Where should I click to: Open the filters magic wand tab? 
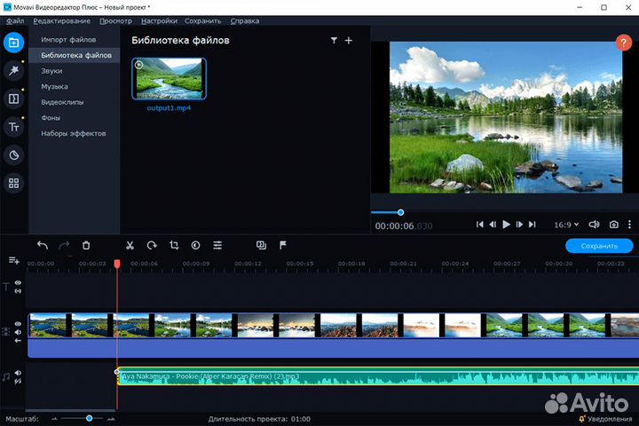coord(13,70)
